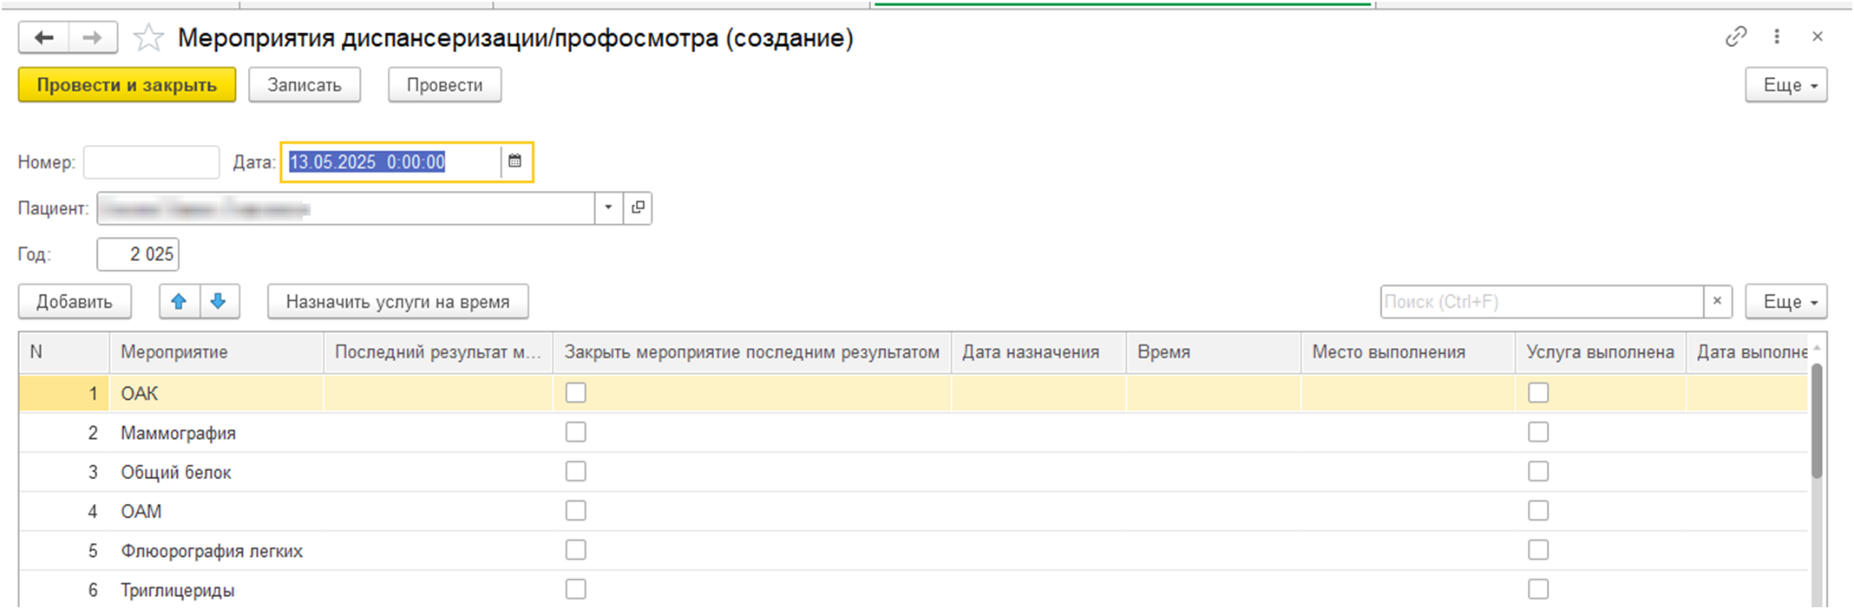Copy link using chain icon
1854x609 pixels.
1735,36
